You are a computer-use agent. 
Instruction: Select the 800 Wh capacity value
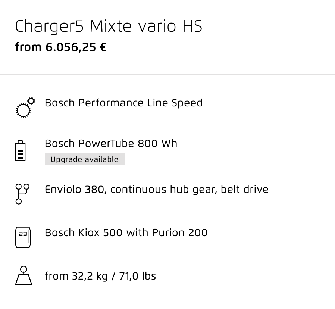[157, 143]
